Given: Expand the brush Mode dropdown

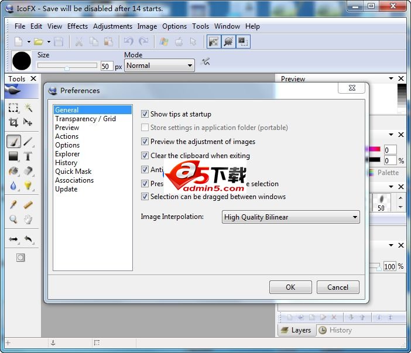Looking at the screenshot, I should [x=159, y=66].
